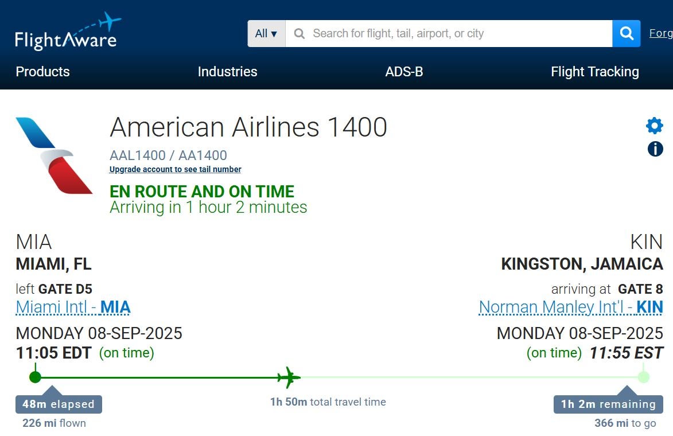Click Upgrade account to see tail number
673x436 pixels.
point(175,169)
